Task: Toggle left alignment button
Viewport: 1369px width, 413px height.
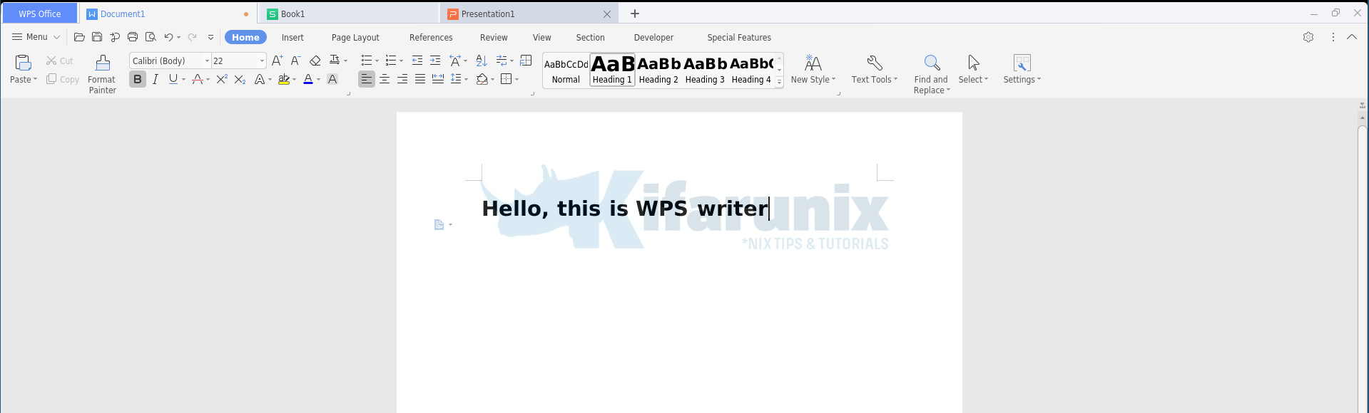Action: tap(366, 79)
